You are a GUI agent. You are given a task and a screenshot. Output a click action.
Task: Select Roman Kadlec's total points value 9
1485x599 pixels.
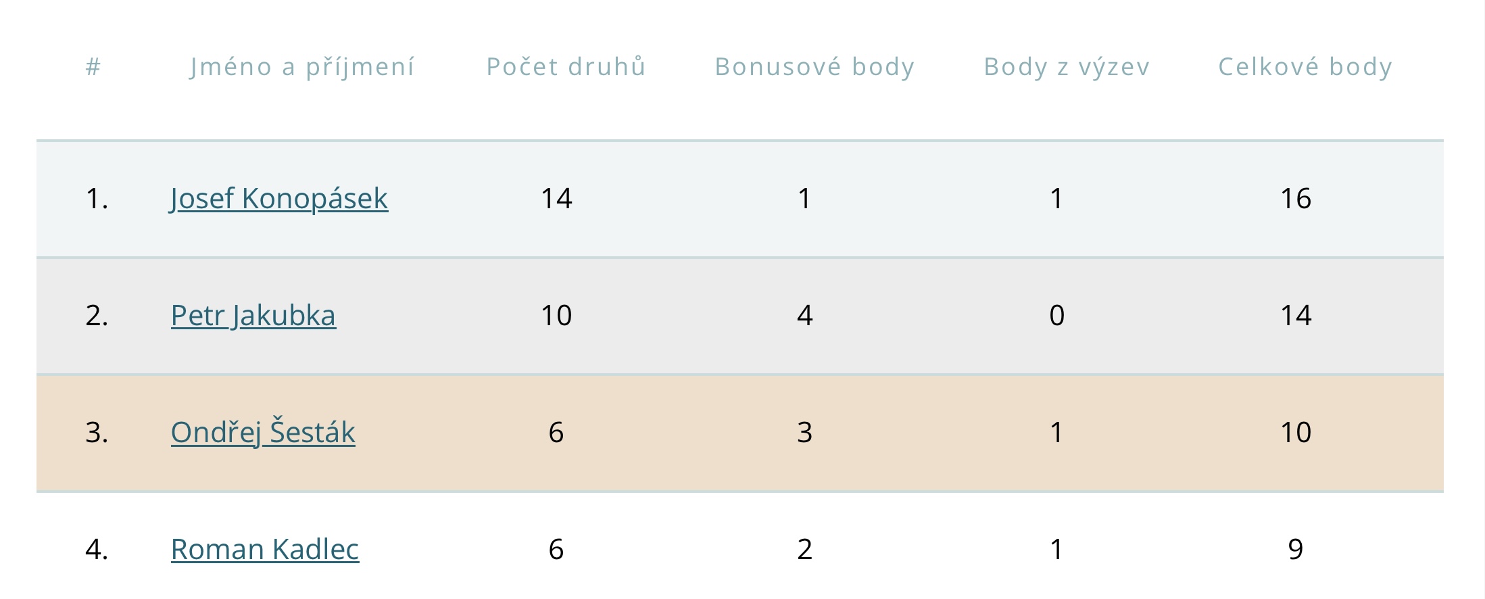pos(1295,550)
